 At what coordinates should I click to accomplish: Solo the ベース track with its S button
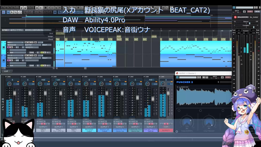[x=32, y=56]
